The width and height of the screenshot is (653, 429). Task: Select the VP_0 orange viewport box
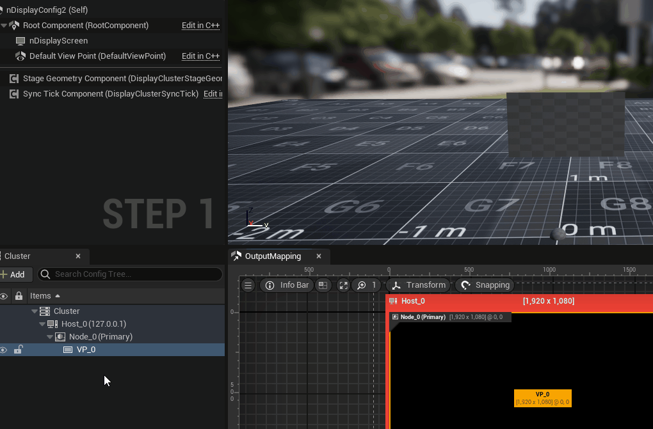pyautogui.click(x=543, y=398)
